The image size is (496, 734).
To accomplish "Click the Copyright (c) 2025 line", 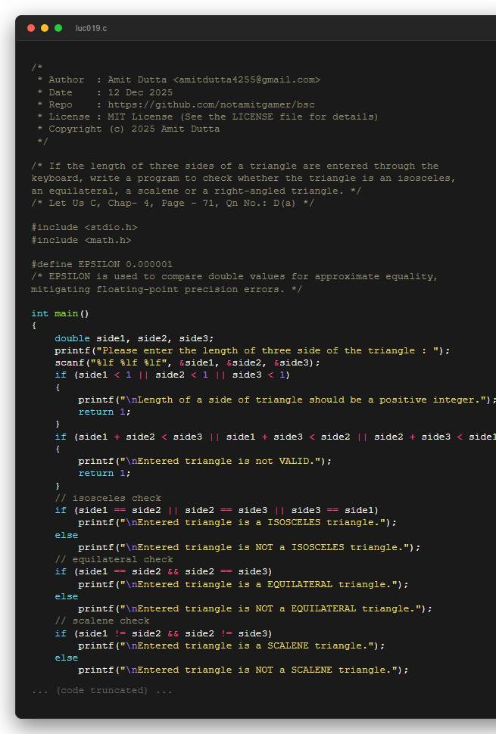I will pyautogui.click(x=129, y=129).
